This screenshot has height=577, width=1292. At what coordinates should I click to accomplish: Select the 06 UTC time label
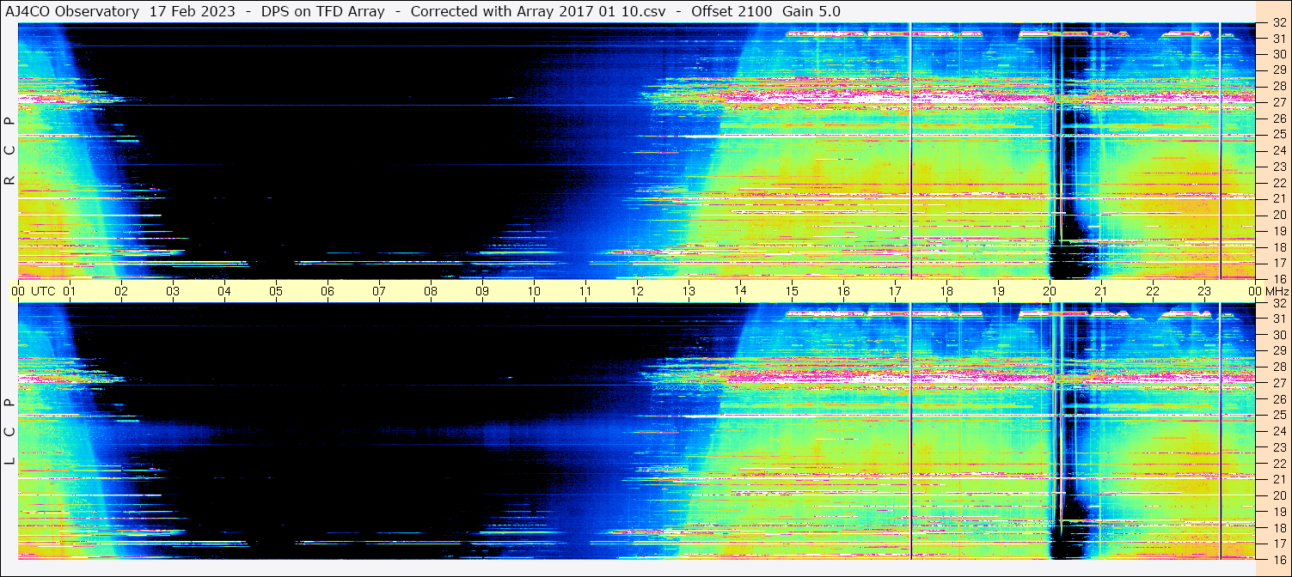328,291
